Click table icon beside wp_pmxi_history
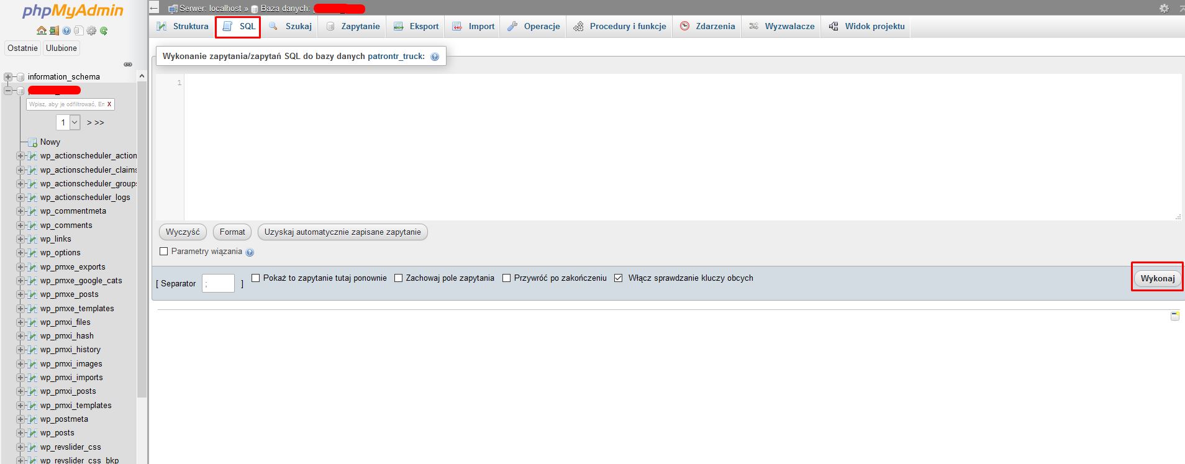 (33, 350)
